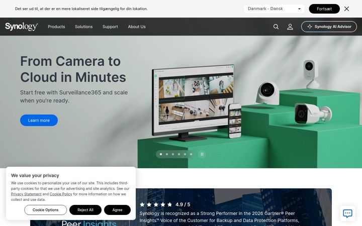Screen dimensions: 362x226
Task: Select the sixth carousel slide dot
Action: click(x=191, y=154)
